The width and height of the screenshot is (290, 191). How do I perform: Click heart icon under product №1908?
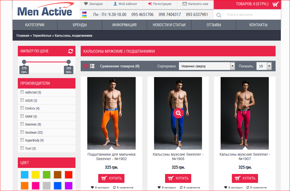click(159, 187)
